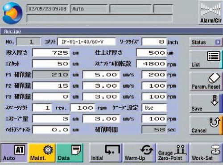Select the comment field IF-01-1-40/60-V
The height and width of the screenshot is (165, 223).
click(87, 42)
